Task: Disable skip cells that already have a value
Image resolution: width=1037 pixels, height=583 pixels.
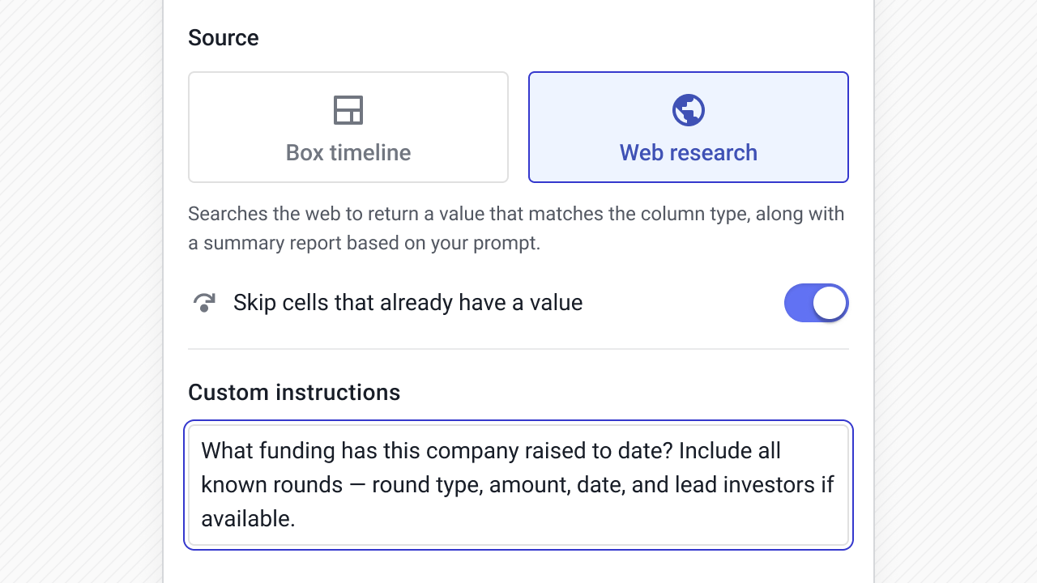Action: [x=816, y=302]
